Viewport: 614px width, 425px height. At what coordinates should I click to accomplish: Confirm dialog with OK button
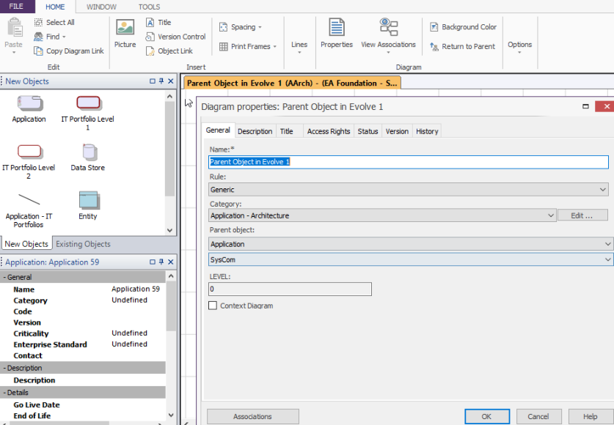(x=486, y=416)
